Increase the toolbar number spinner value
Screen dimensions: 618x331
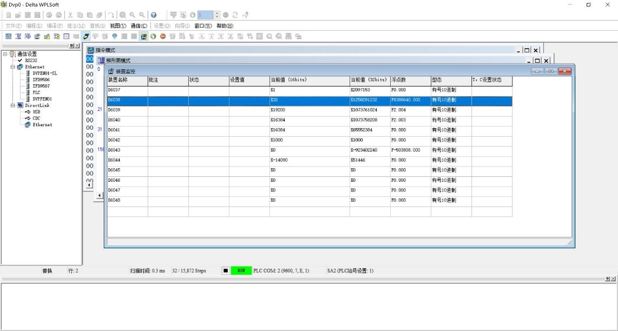(x=218, y=14)
